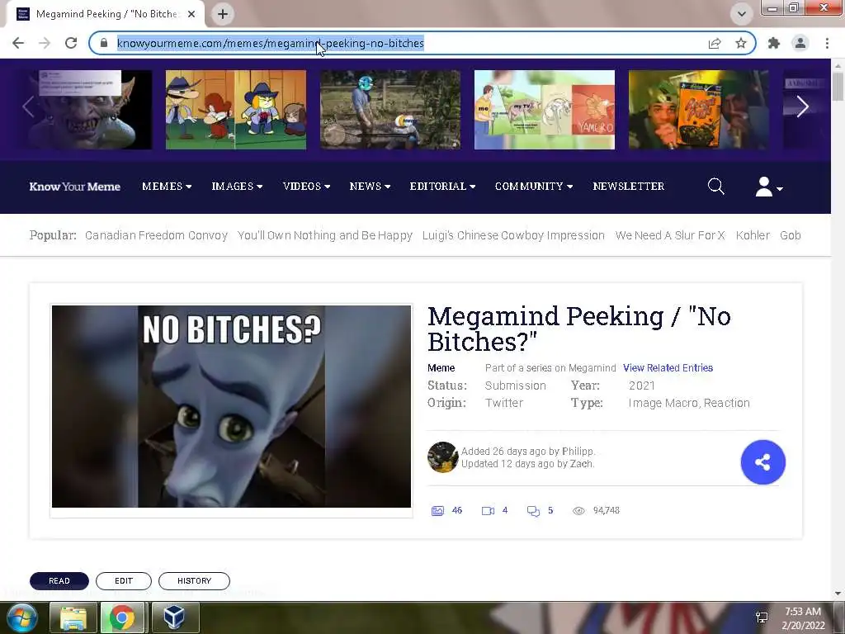Click the Chrome taskbar icon
The width and height of the screenshot is (845, 634).
(x=122, y=617)
